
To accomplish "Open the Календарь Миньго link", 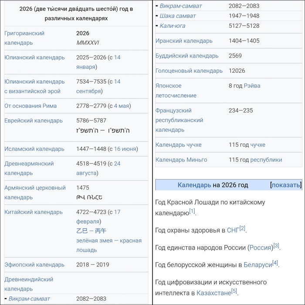I will 181,159.
